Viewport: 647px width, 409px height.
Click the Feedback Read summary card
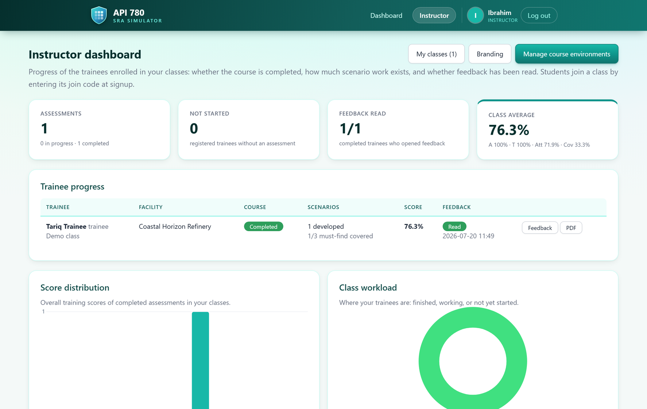pyautogui.click(x=398, y=130)
